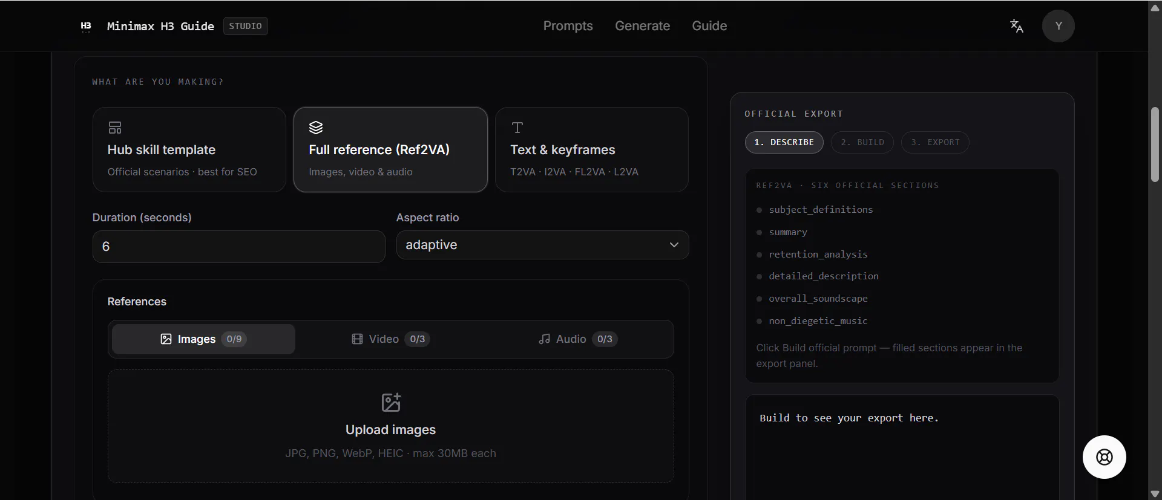Viewport: 1162px width, 500px height.
Task: Click the 0/9 Images count badge
Action: [234, 339]
